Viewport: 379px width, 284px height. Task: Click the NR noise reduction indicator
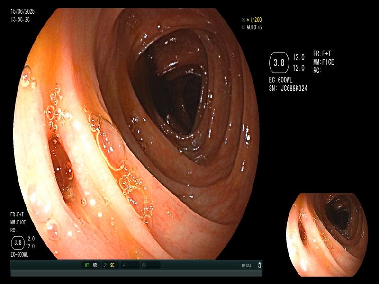pyautogui.click(x=95, y=265)
